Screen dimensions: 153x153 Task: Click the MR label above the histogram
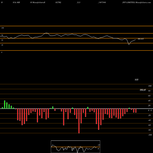(136, 80)
